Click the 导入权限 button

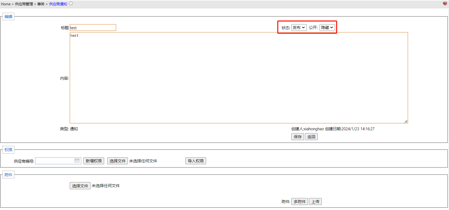(x=196, y=161)
